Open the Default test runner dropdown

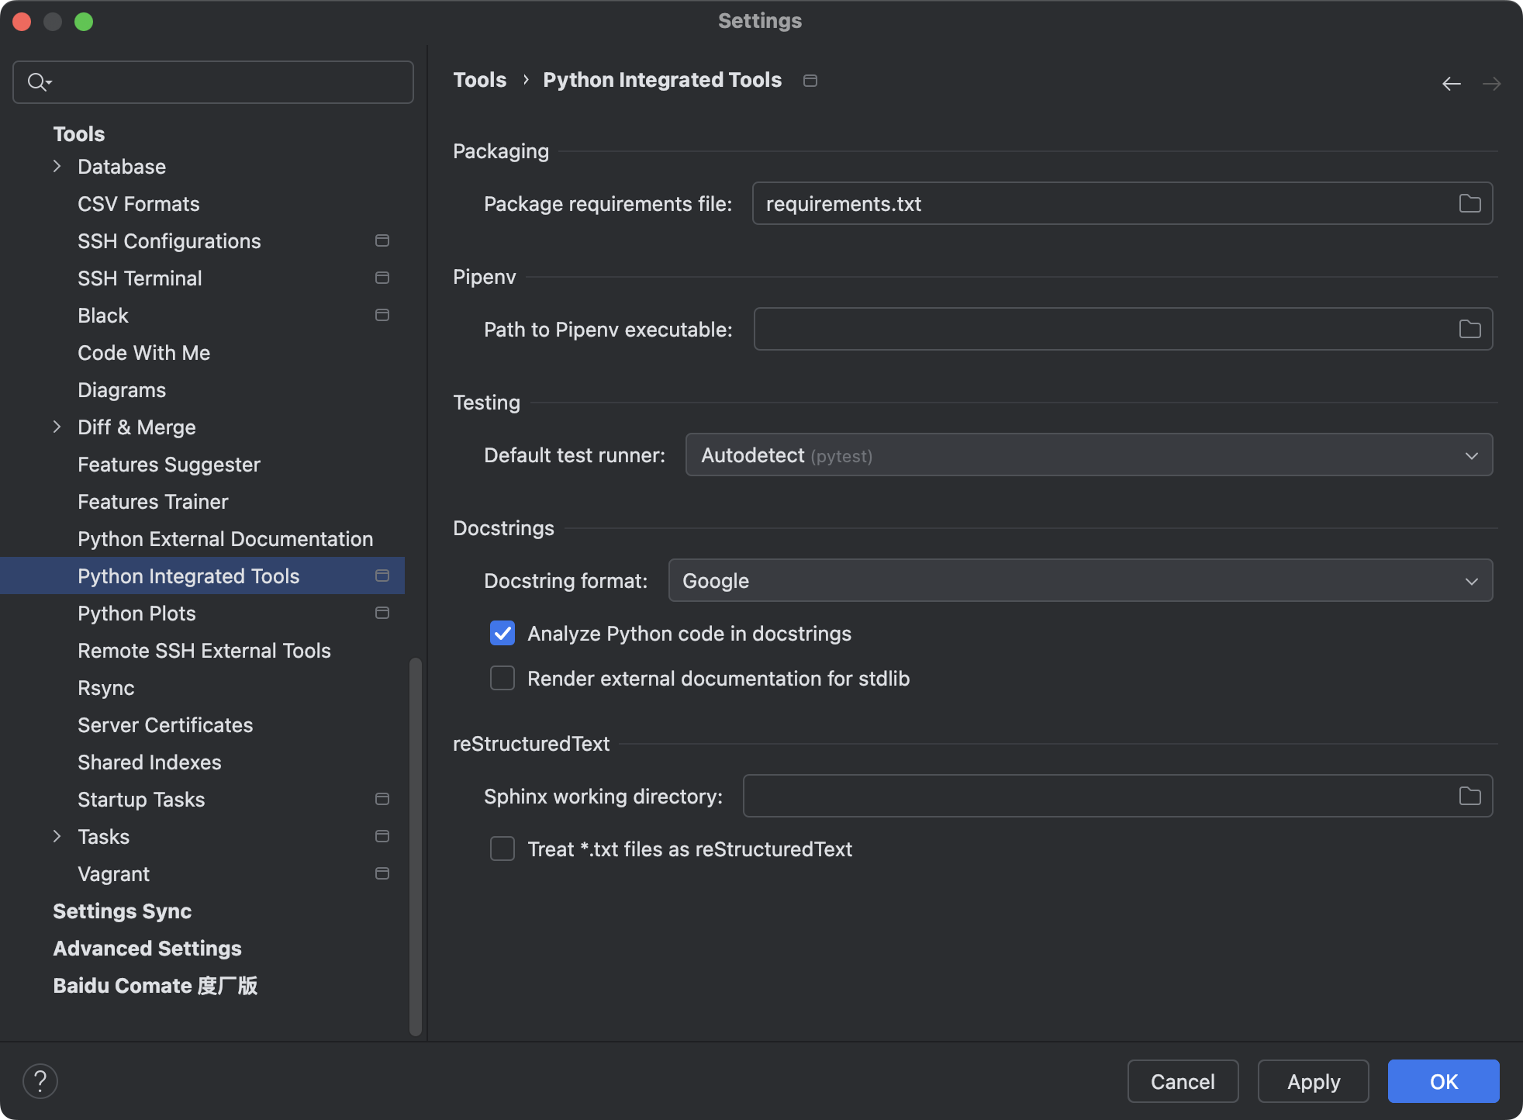[1088, 455]
